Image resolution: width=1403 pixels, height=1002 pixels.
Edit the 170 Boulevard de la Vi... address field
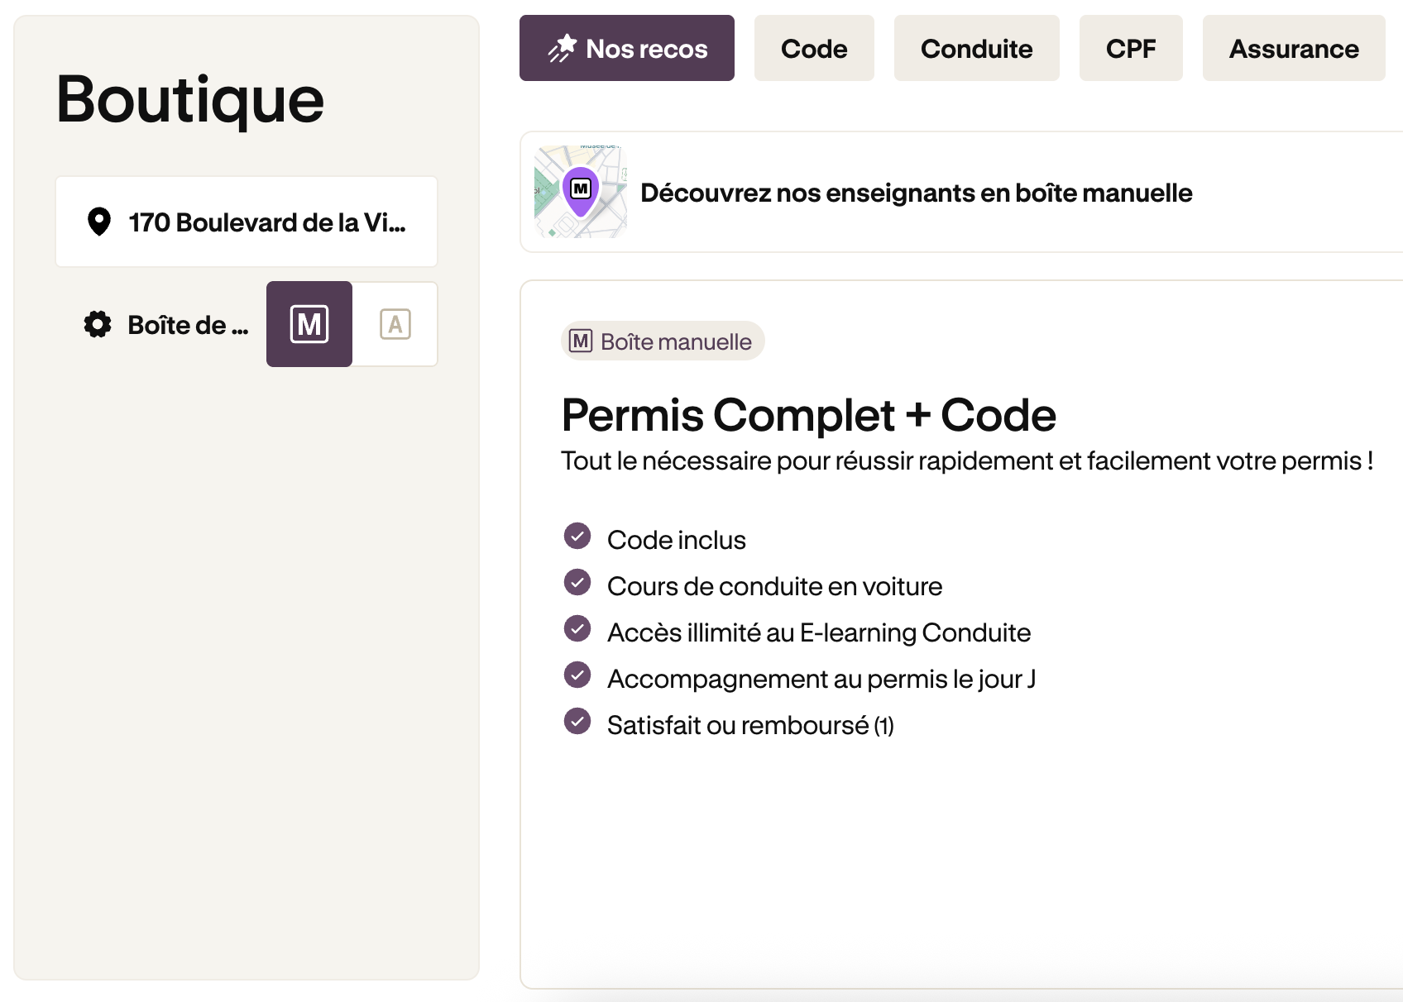247,222
